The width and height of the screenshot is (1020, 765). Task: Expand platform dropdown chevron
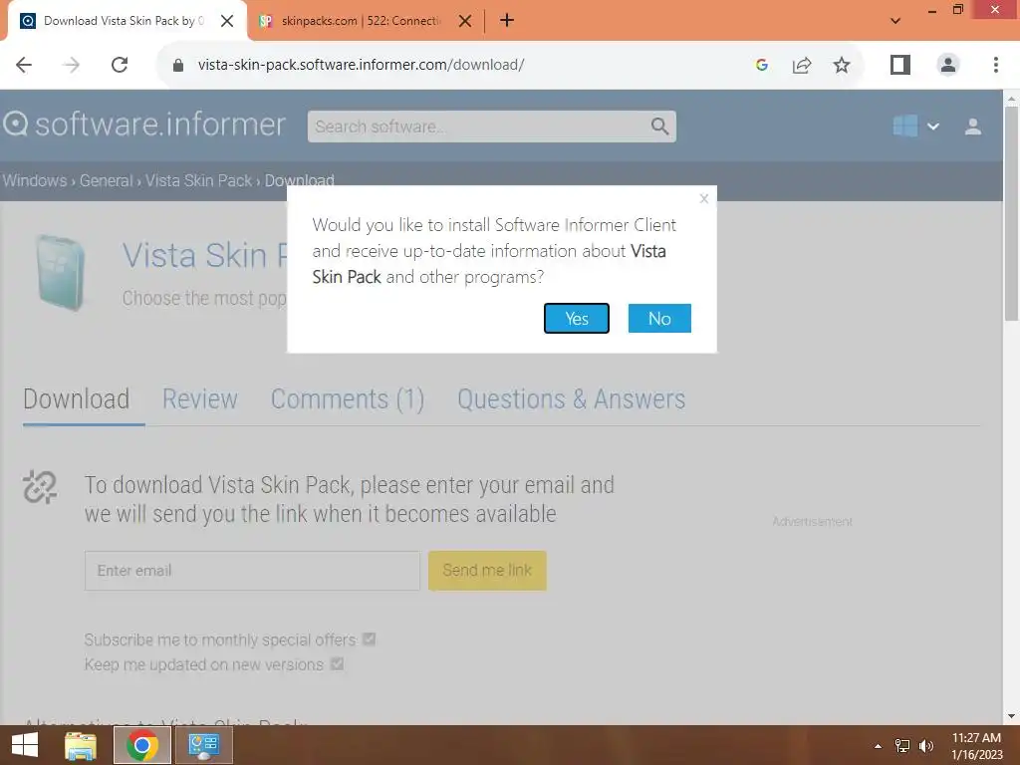(932, 127)
